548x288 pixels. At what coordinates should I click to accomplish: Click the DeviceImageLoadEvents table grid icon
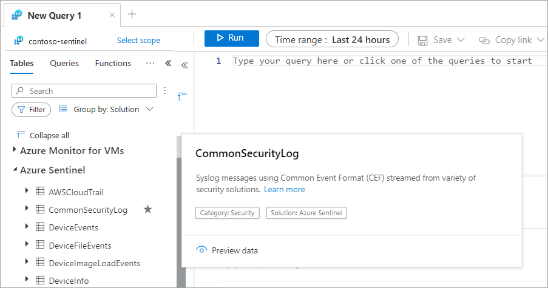[40, 262]
